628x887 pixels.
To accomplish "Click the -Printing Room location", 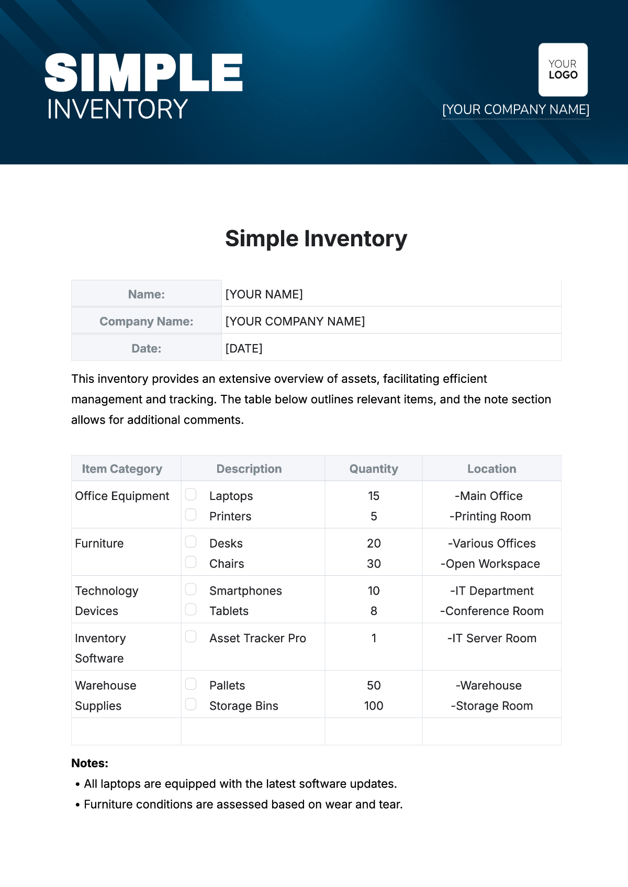I will click(x=490, y=516).
